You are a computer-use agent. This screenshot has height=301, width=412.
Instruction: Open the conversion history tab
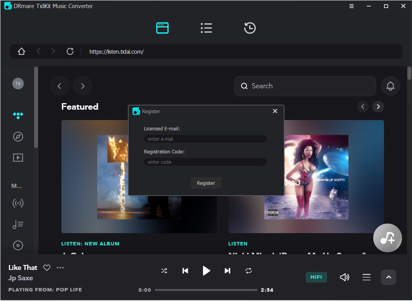coord(250,28)
